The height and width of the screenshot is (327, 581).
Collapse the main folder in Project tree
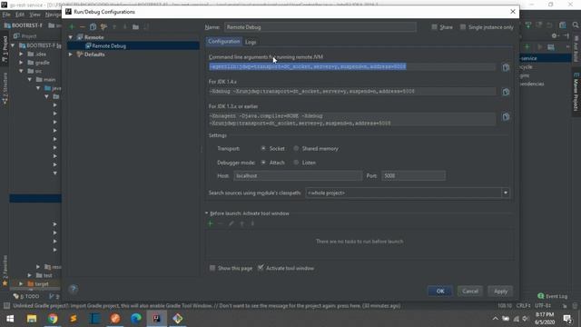point(30,80)
